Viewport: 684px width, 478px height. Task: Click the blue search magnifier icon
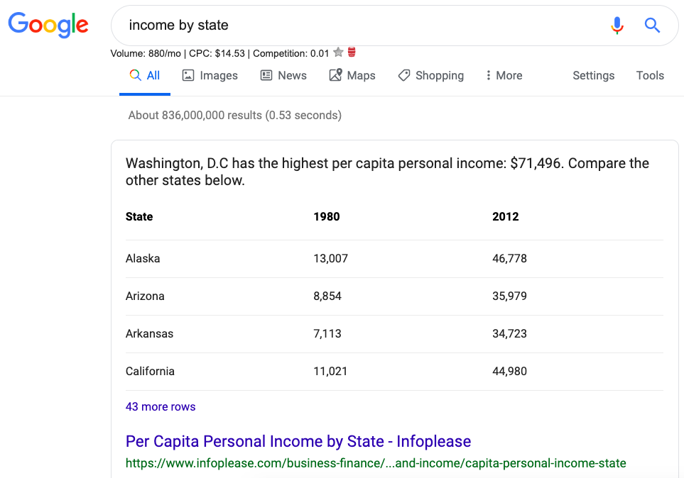pos(652,26)
